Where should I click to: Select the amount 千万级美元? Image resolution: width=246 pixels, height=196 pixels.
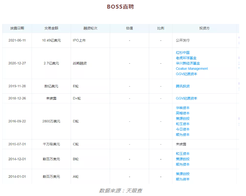(51, 144)
